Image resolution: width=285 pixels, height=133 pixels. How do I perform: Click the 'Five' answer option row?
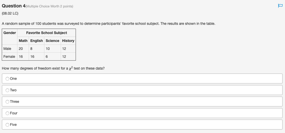(x=142, y=125)
